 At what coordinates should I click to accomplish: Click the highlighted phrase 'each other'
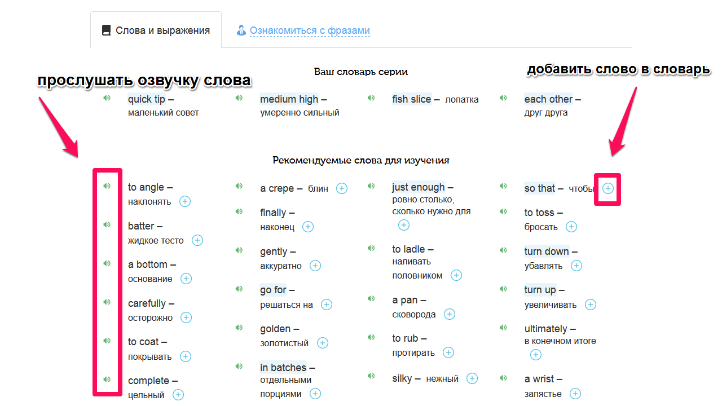(548, 99)
